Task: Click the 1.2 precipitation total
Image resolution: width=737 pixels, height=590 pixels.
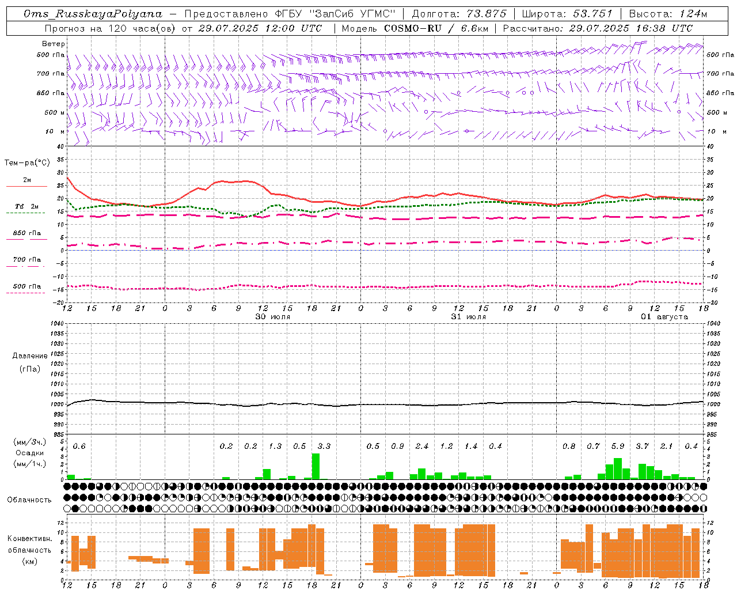Action: pyautogui.click(x=446, y=446)
